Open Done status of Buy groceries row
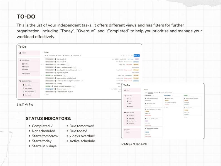The height and width of the screenshot is (166, 221). pyautogui.click(x=48, y=75)
